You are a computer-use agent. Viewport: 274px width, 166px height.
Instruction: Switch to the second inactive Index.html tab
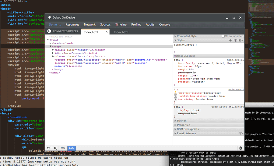coord(121,32)
